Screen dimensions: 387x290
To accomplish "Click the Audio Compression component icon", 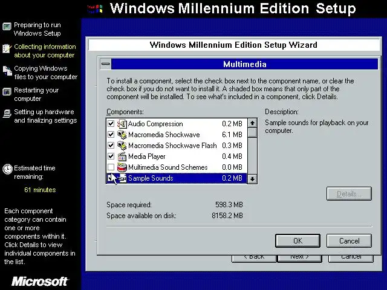I will pyautogui.click(x=122, y=123).
